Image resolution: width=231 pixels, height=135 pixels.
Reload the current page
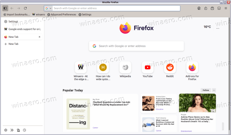pyautogui.click(x=25, y=8)
